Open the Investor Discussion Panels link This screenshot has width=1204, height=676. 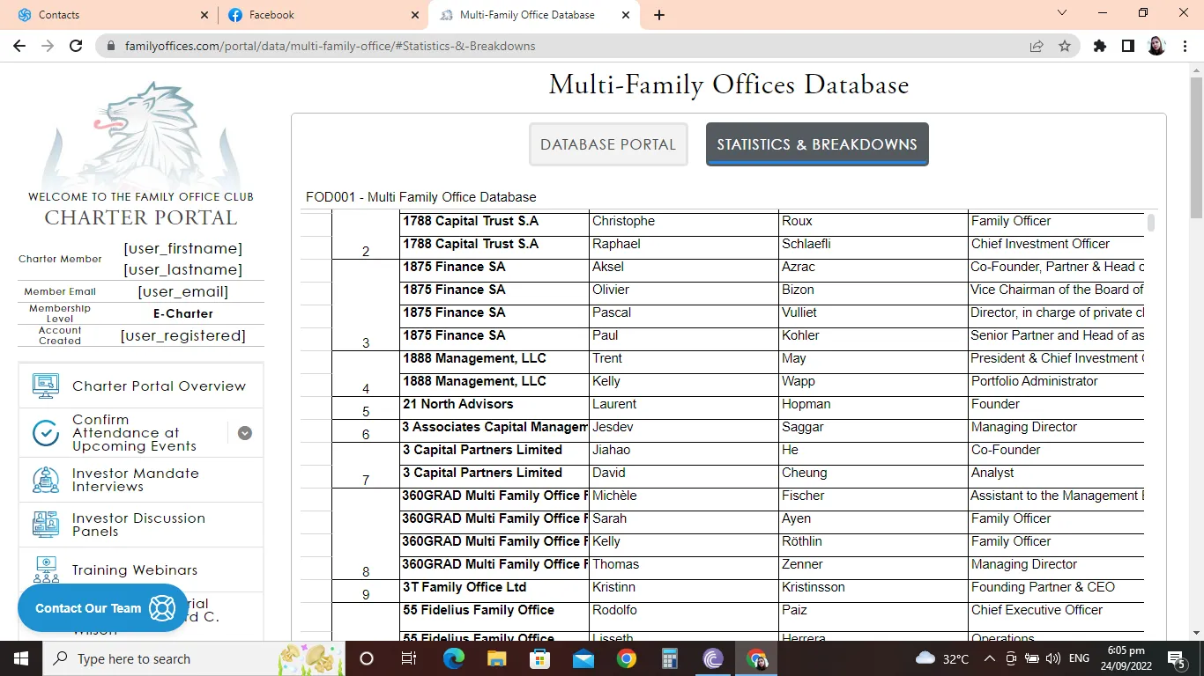tap(138, 525)
